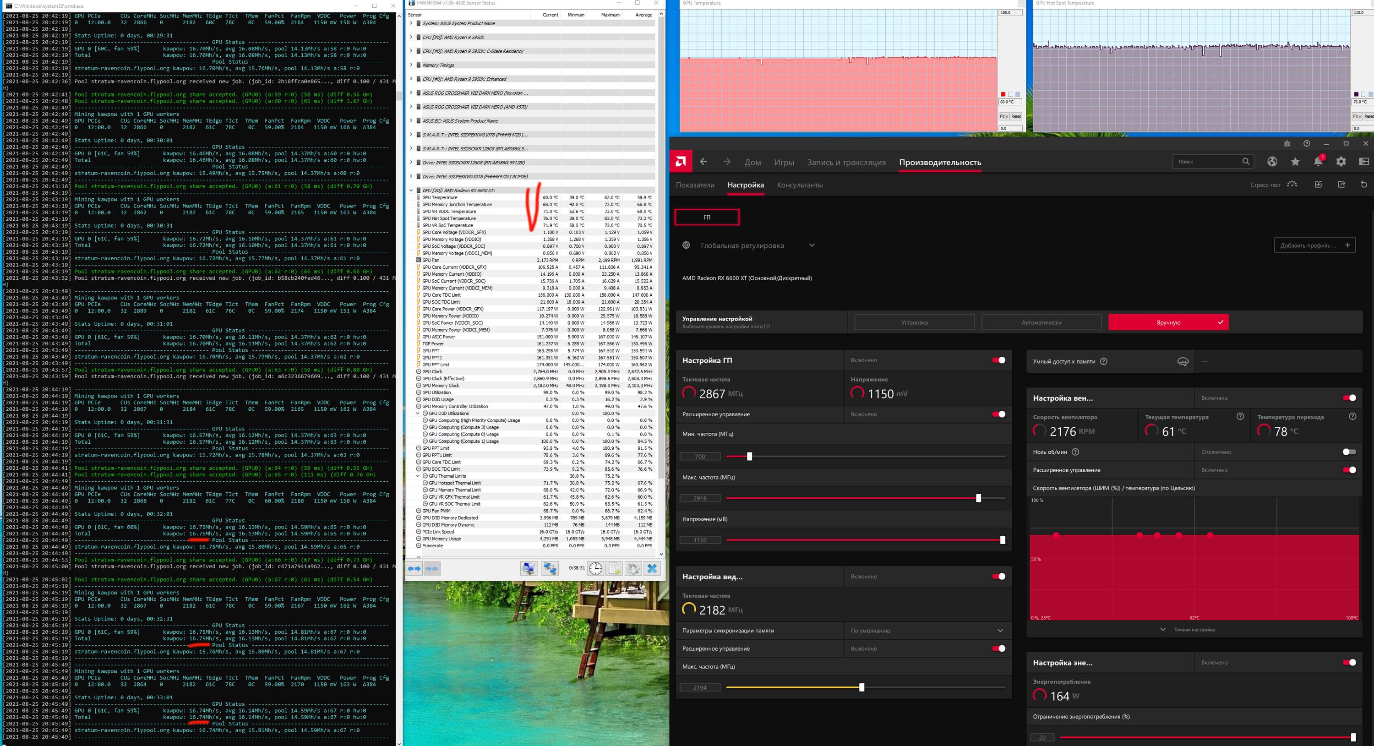1374x746 pixels.
Task: Collapse GPU AMD Radeon RX 6600 XT tree node
Action: (x=411, y=191)
